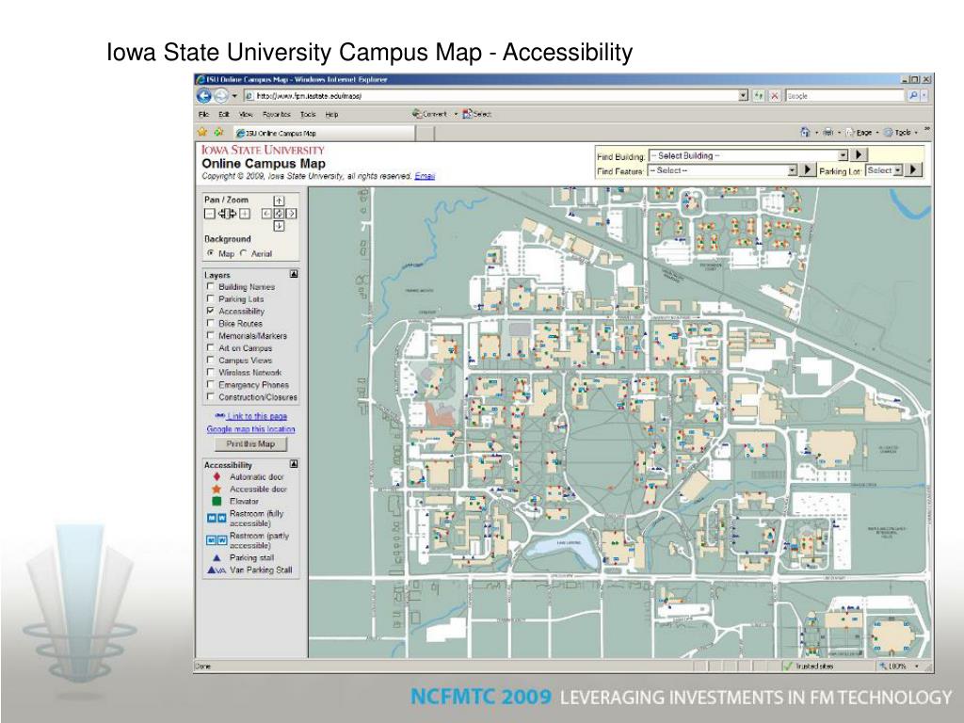Select the Map background radio button

point(211,252)
